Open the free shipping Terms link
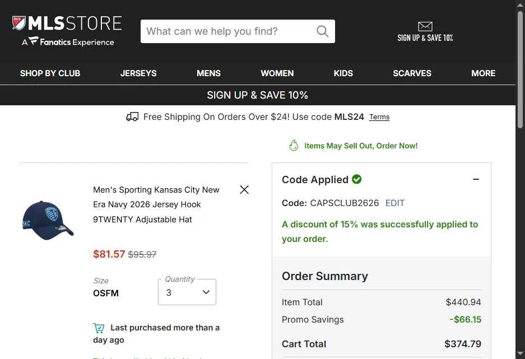525x359 pixels. (379, 116)
